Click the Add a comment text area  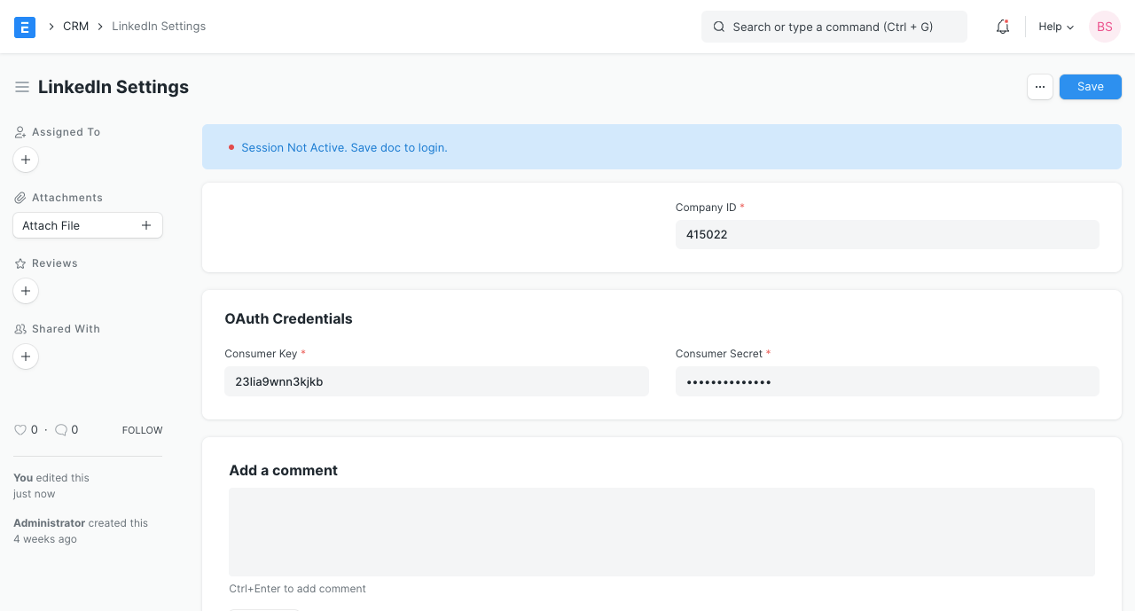[x=661, y=532]
